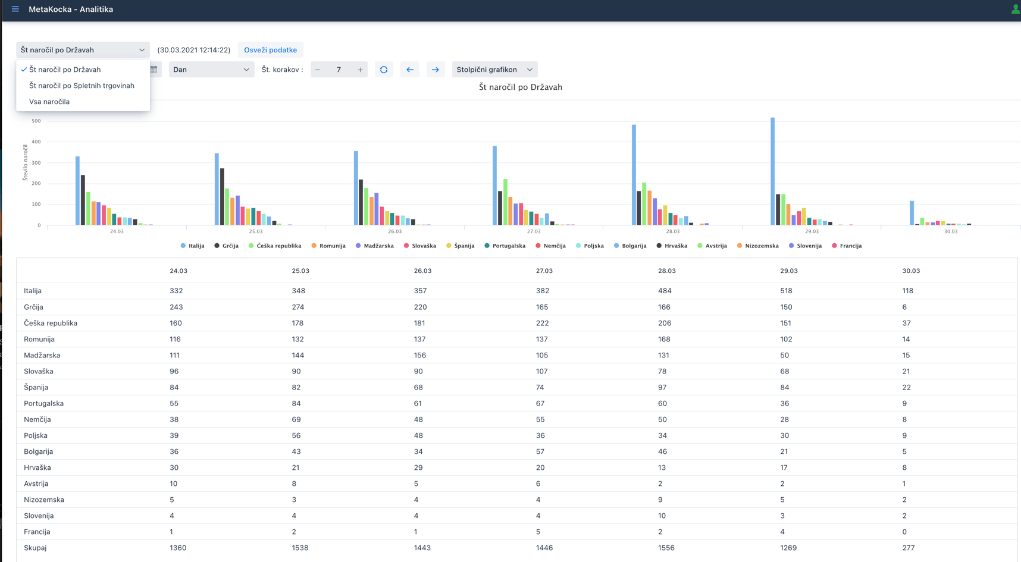
Task: Toggle Madžarska series in chart legend
Action: (375, 246)
